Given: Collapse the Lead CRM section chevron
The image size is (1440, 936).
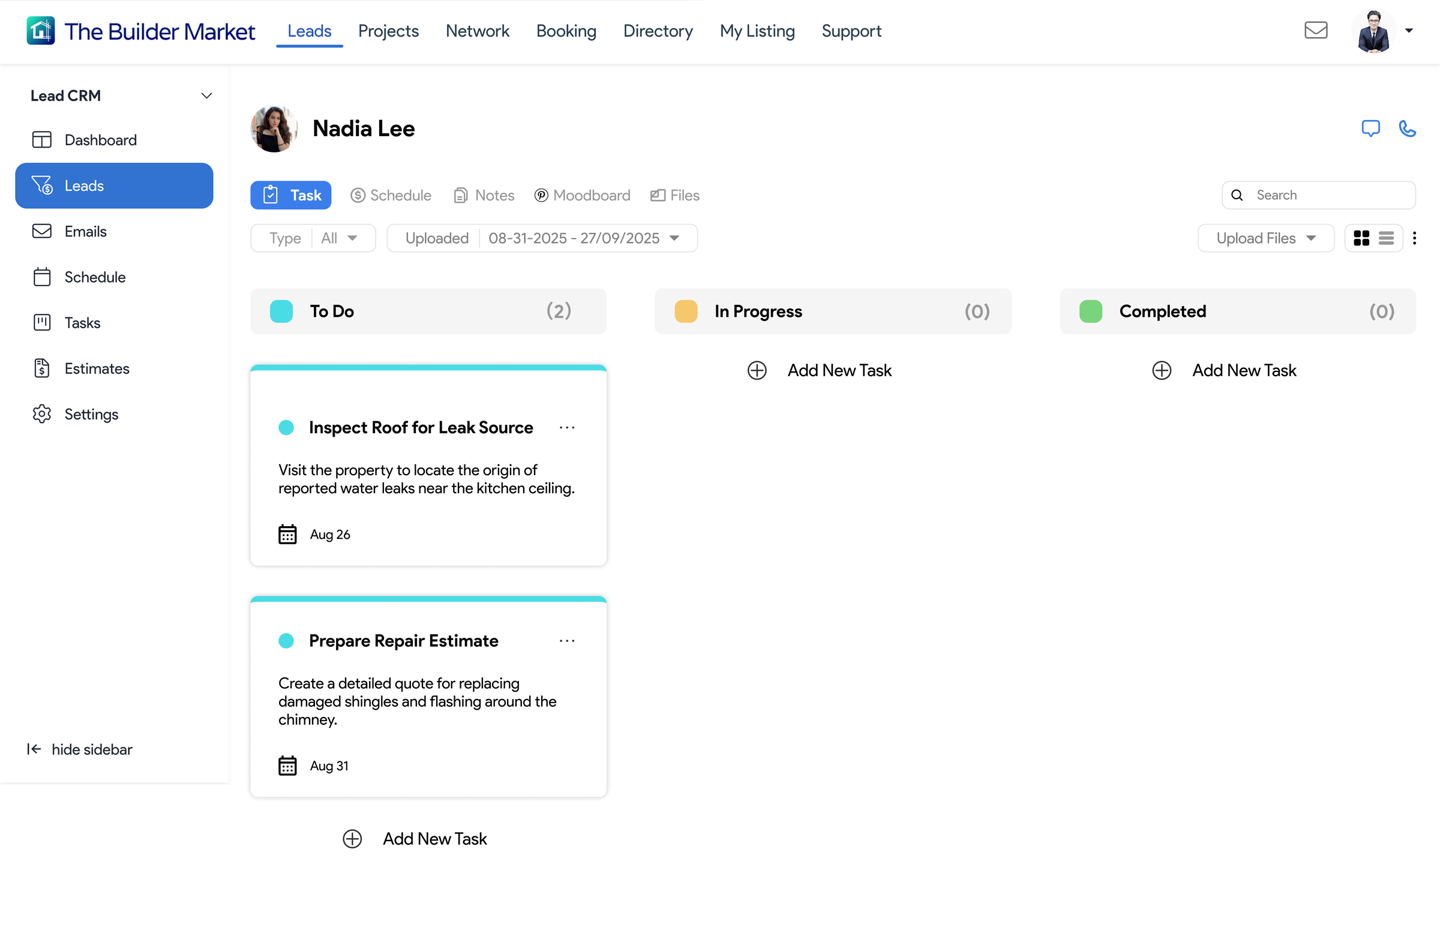Looking at the screenshot, I should coord(206,95).
